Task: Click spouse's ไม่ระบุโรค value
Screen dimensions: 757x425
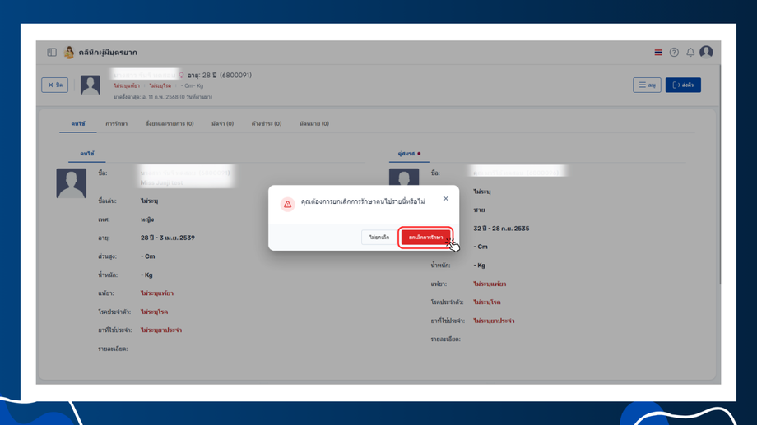Action: coord(486,303)
